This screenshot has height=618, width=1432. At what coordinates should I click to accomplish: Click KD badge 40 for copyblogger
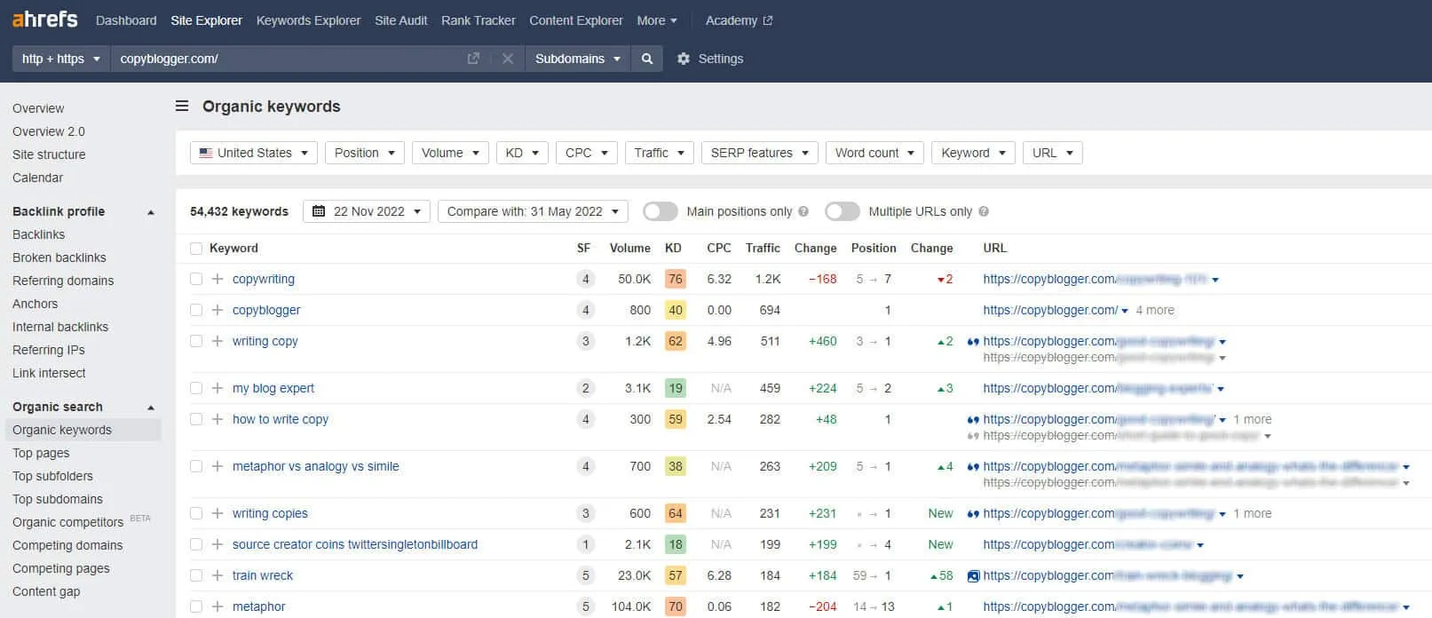[676, 310]
